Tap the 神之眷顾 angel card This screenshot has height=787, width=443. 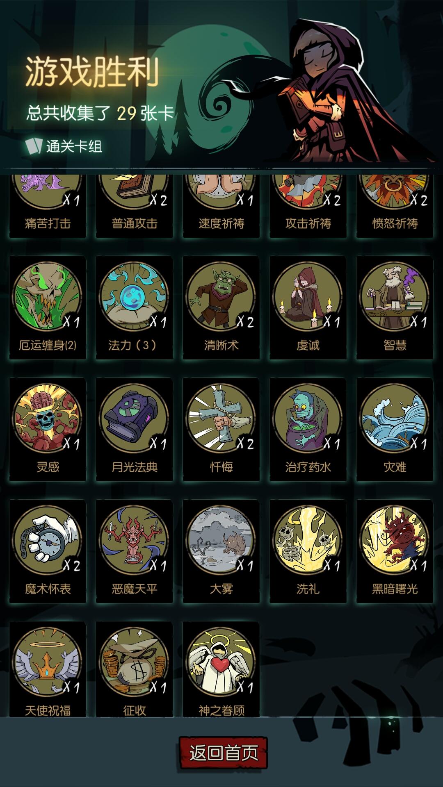221,669
